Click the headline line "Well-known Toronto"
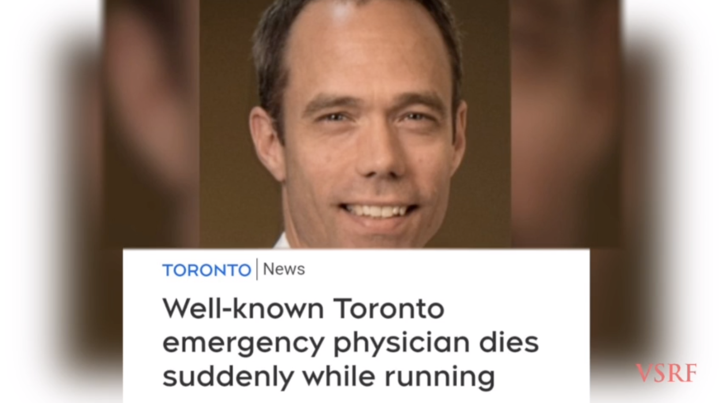 (303, 308)
